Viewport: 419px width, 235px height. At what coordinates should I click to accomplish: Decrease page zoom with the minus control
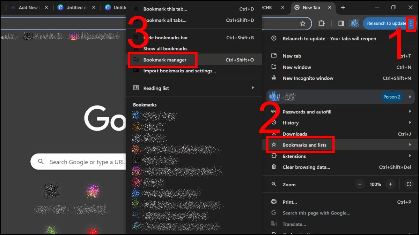pyautogui.click(x=360, y=184)
